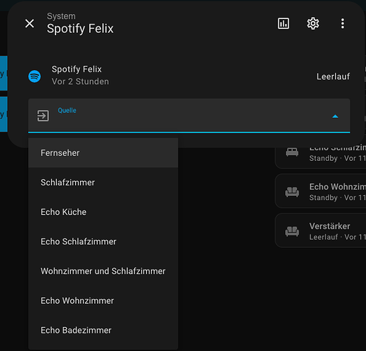
Task: Open the three-dot overflow menu
Action: point(343,24)
